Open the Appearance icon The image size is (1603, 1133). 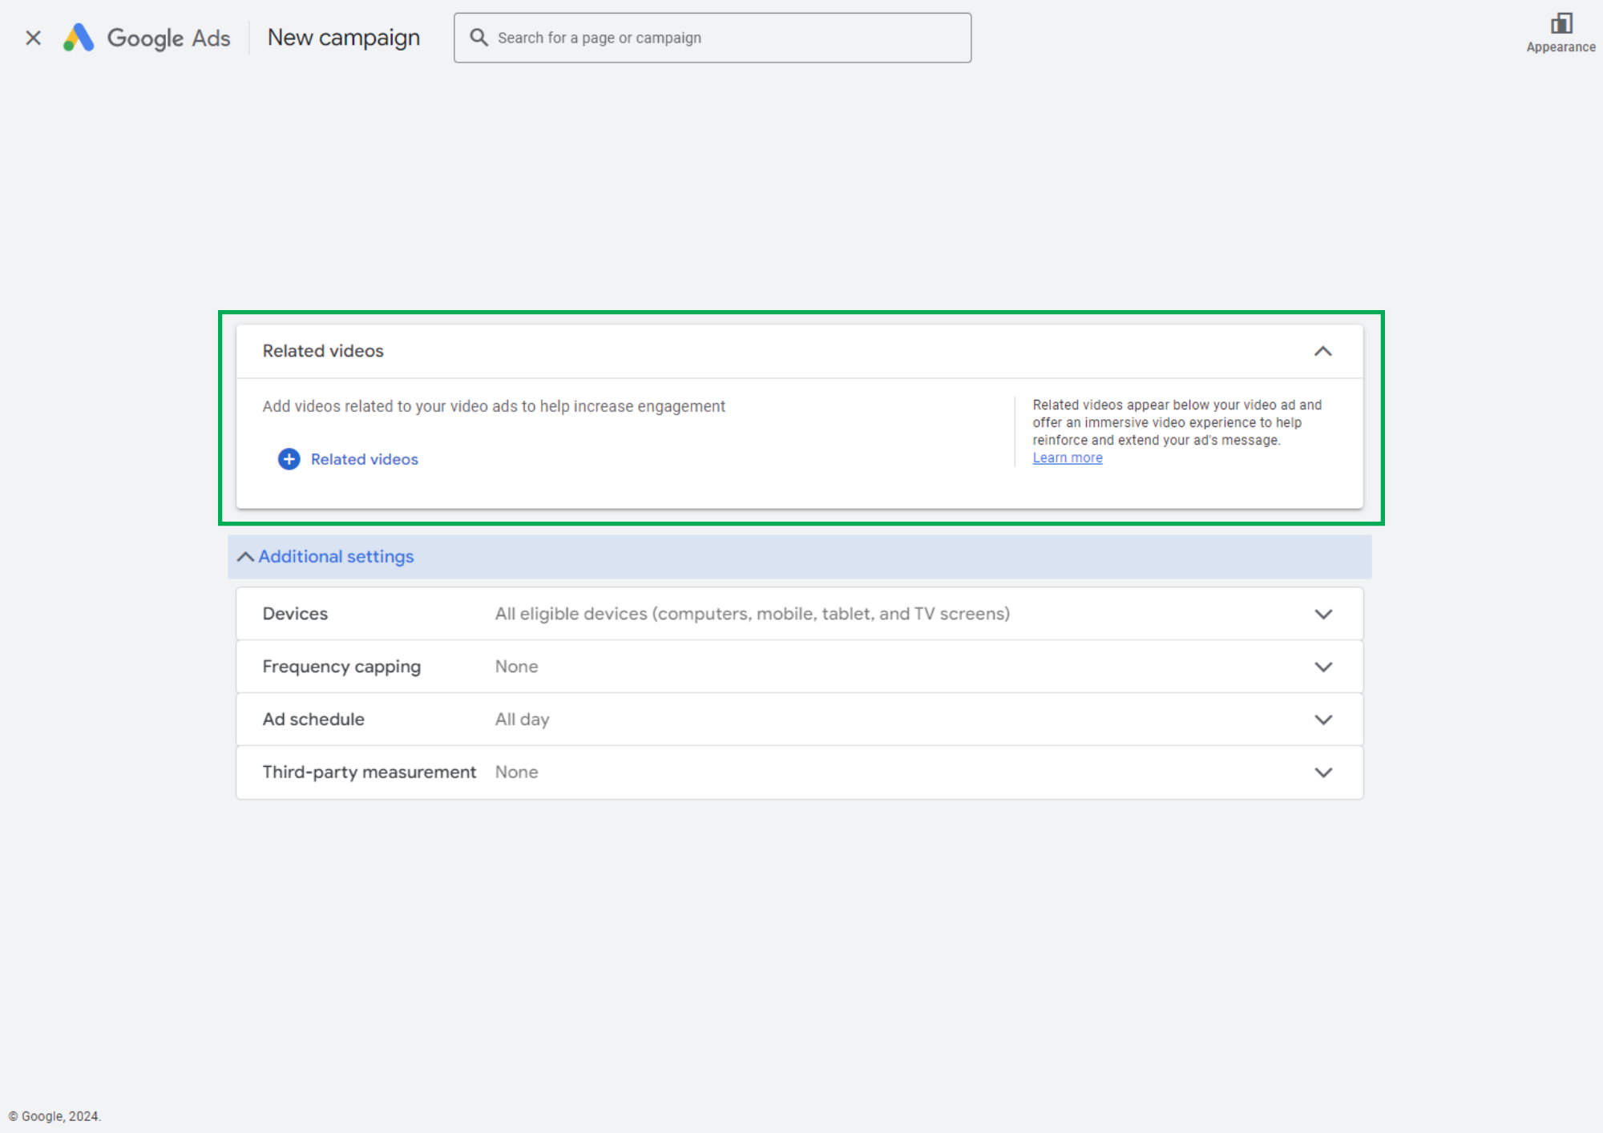(1560, 25)
